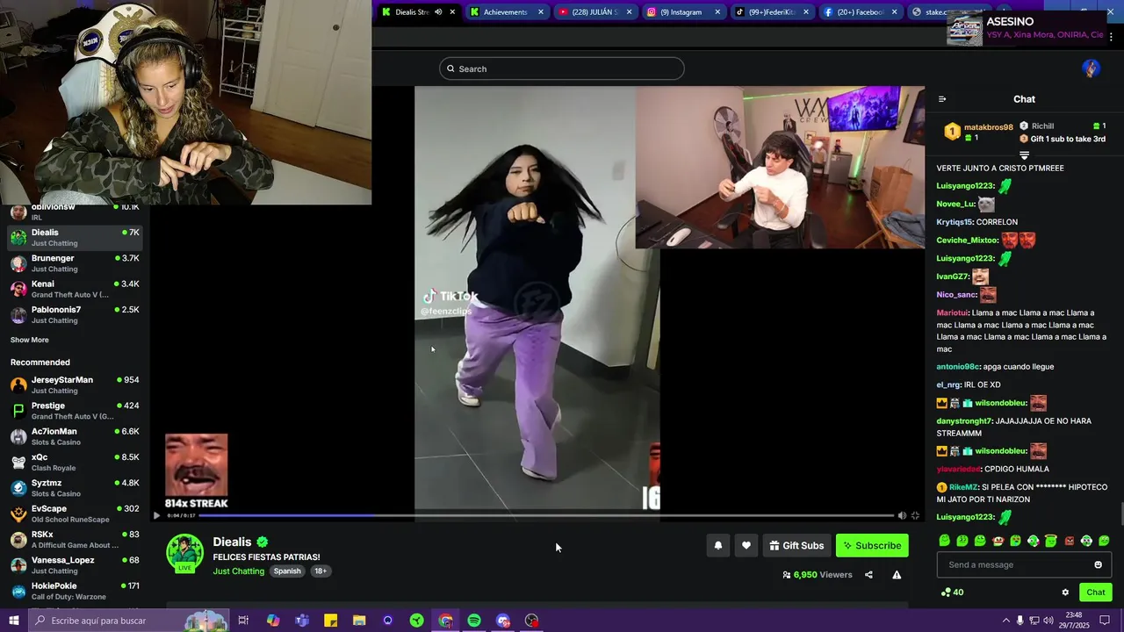
Task: Mute audio on the Dieallis Stream tab
Action: click(x=438, y=12)
